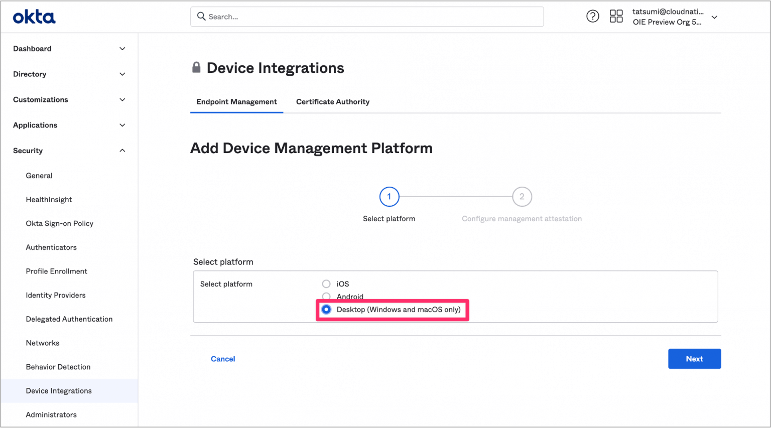Screen dimensions: 771x428
Task: Click the Okta logo
Action: pos(34,16)
